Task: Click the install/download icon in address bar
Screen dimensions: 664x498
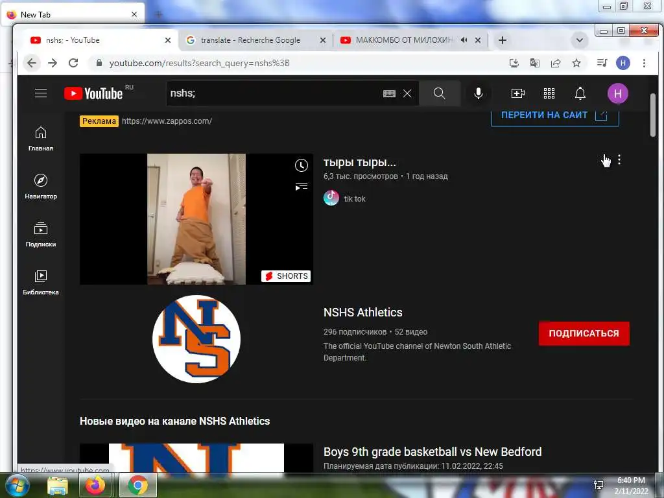Action: pyautogui.click(x=514, y=63)
